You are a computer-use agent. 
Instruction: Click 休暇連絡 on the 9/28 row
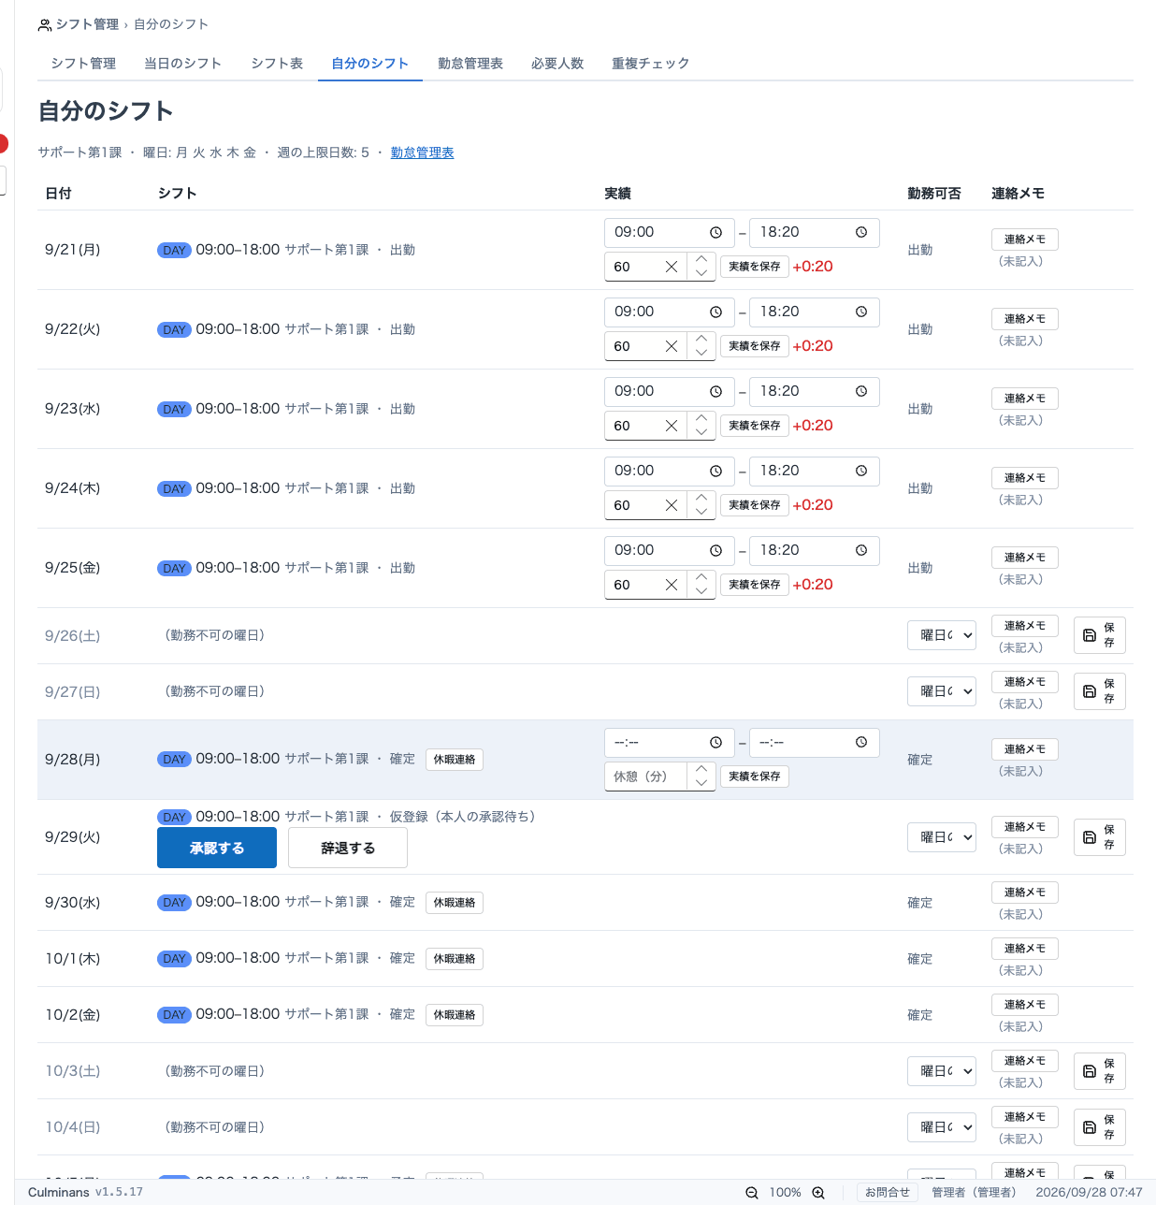point(455,760)
